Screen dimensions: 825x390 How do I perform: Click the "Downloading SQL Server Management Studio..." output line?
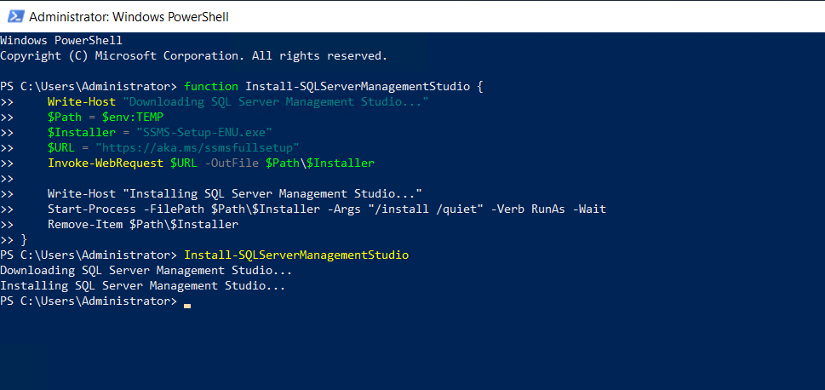tap(146, 270)
